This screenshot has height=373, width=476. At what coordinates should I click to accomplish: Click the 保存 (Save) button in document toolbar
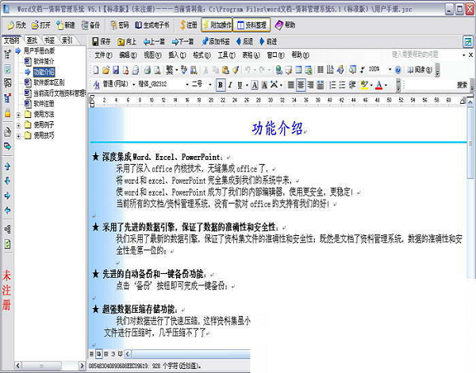click(x=102, y=41)
